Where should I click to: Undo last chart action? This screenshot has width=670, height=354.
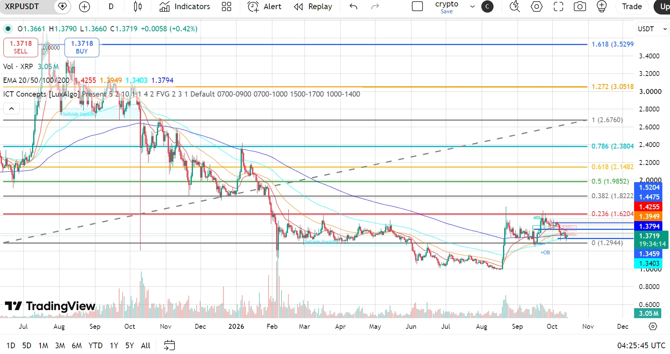pyautogui.click(x=353, y=6)
